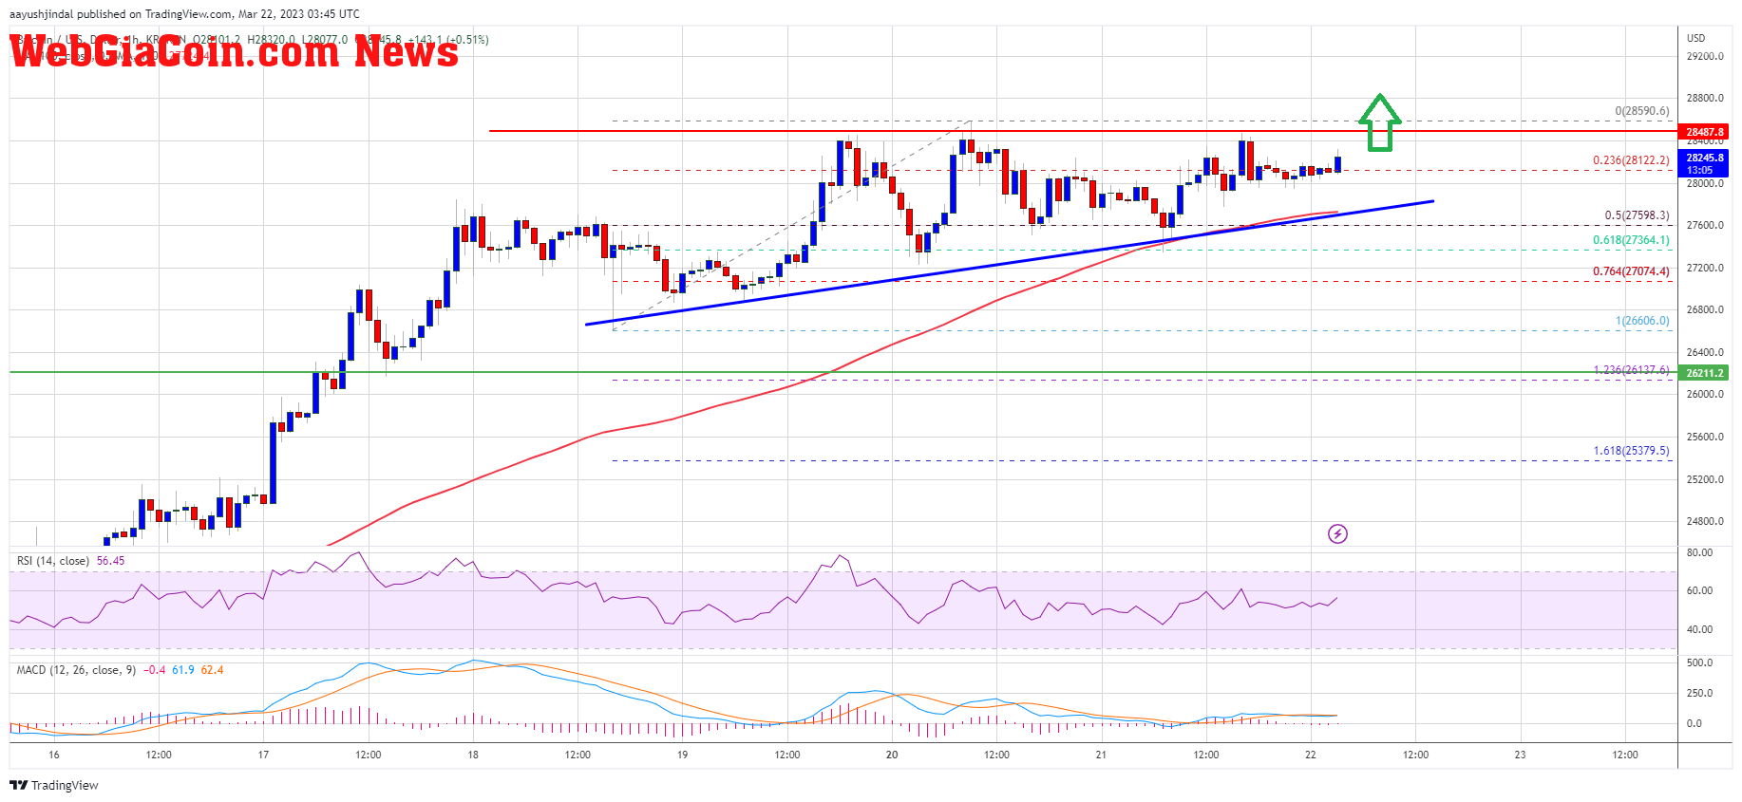Click the purple lightning bolt event icon
1742x802 pixels.
1337,533
